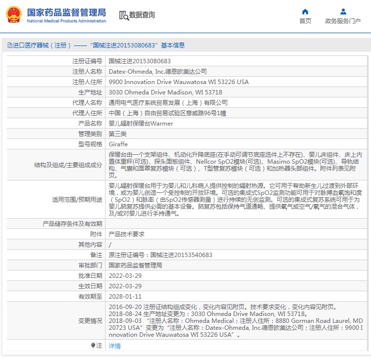371x358 pixels.
Task: Select 产品技术要求 attachment value
Action: [x=127, y=234]
